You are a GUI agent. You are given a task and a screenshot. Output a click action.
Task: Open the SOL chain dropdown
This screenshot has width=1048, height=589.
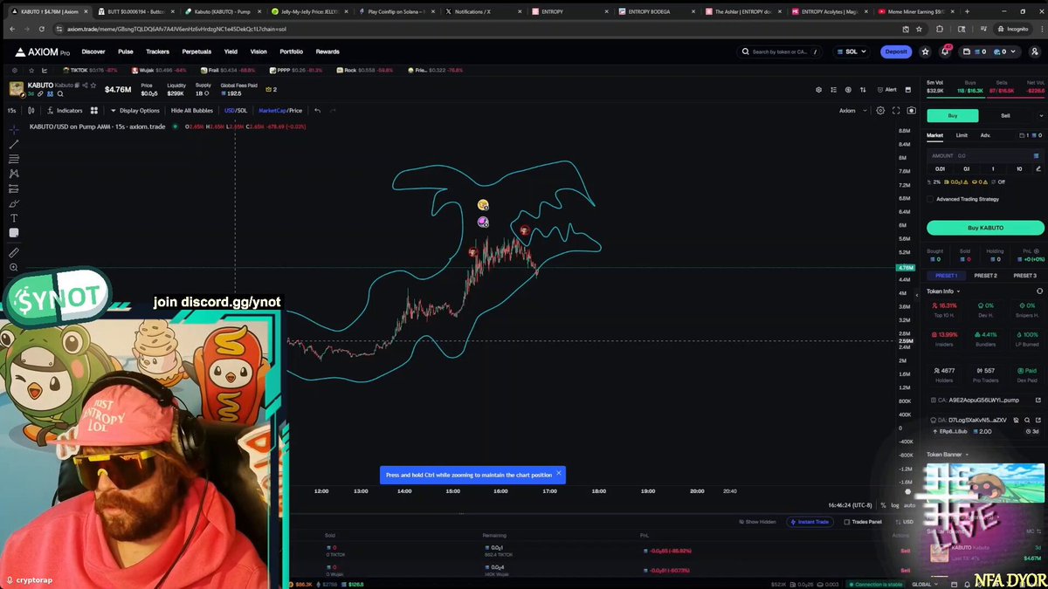click(851, 51)
